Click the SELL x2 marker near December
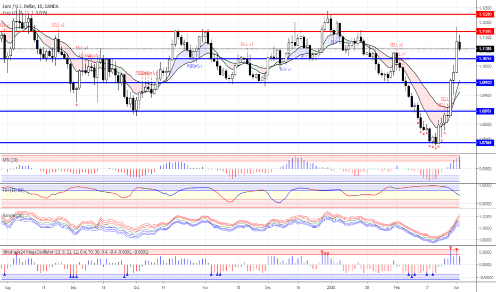Image resolution: width=496 pixels, height=292 pixels. [x=247, y=45]
